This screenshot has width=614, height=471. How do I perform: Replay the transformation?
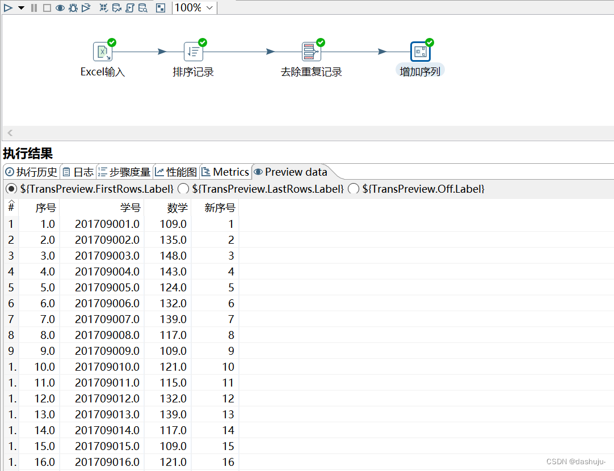coord(86,7)
